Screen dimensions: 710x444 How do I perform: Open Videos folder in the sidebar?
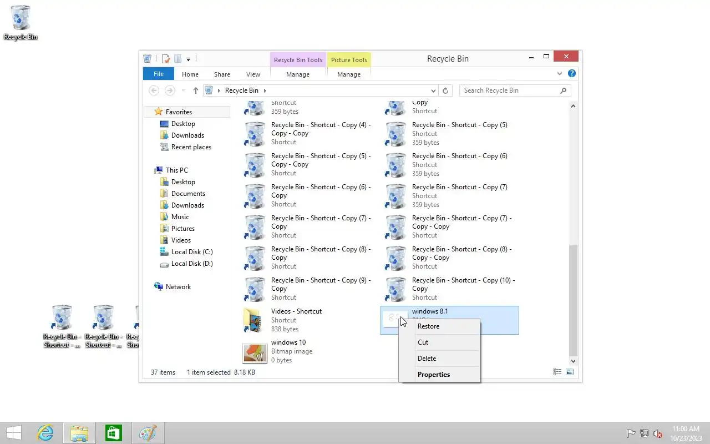click(x=181, y=240)
